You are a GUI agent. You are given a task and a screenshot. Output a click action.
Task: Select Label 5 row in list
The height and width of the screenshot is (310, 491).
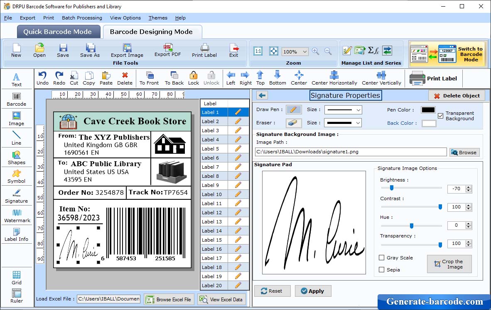click(x=224, y=149)
